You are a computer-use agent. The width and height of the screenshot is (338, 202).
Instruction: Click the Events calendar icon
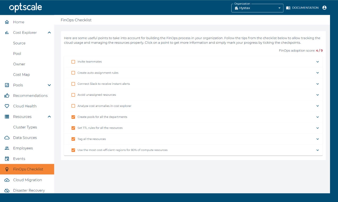[x=7, y=159]
